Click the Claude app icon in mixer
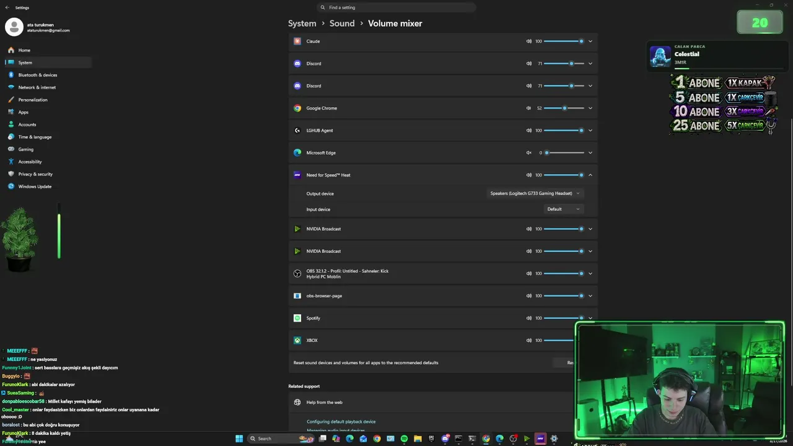 pos(297,42)
